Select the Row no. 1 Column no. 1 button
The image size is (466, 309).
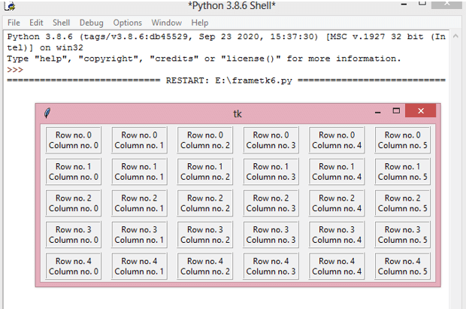click(x=139, y=171)
